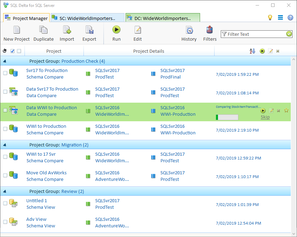Create a New Project
Viewport: 297px width, 237px height.
[17, 34]
